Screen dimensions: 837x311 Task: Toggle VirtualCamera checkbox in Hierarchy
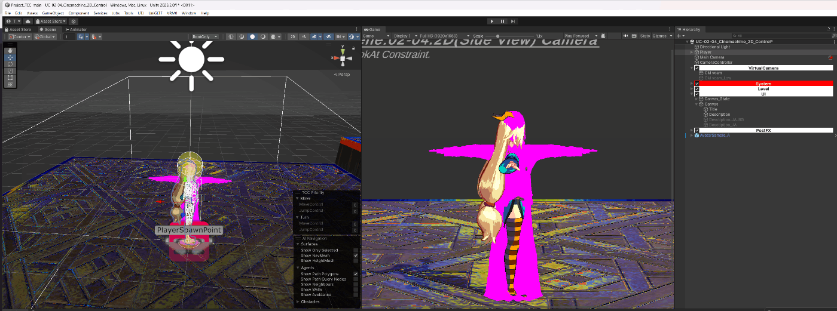[x=697, y=68]
